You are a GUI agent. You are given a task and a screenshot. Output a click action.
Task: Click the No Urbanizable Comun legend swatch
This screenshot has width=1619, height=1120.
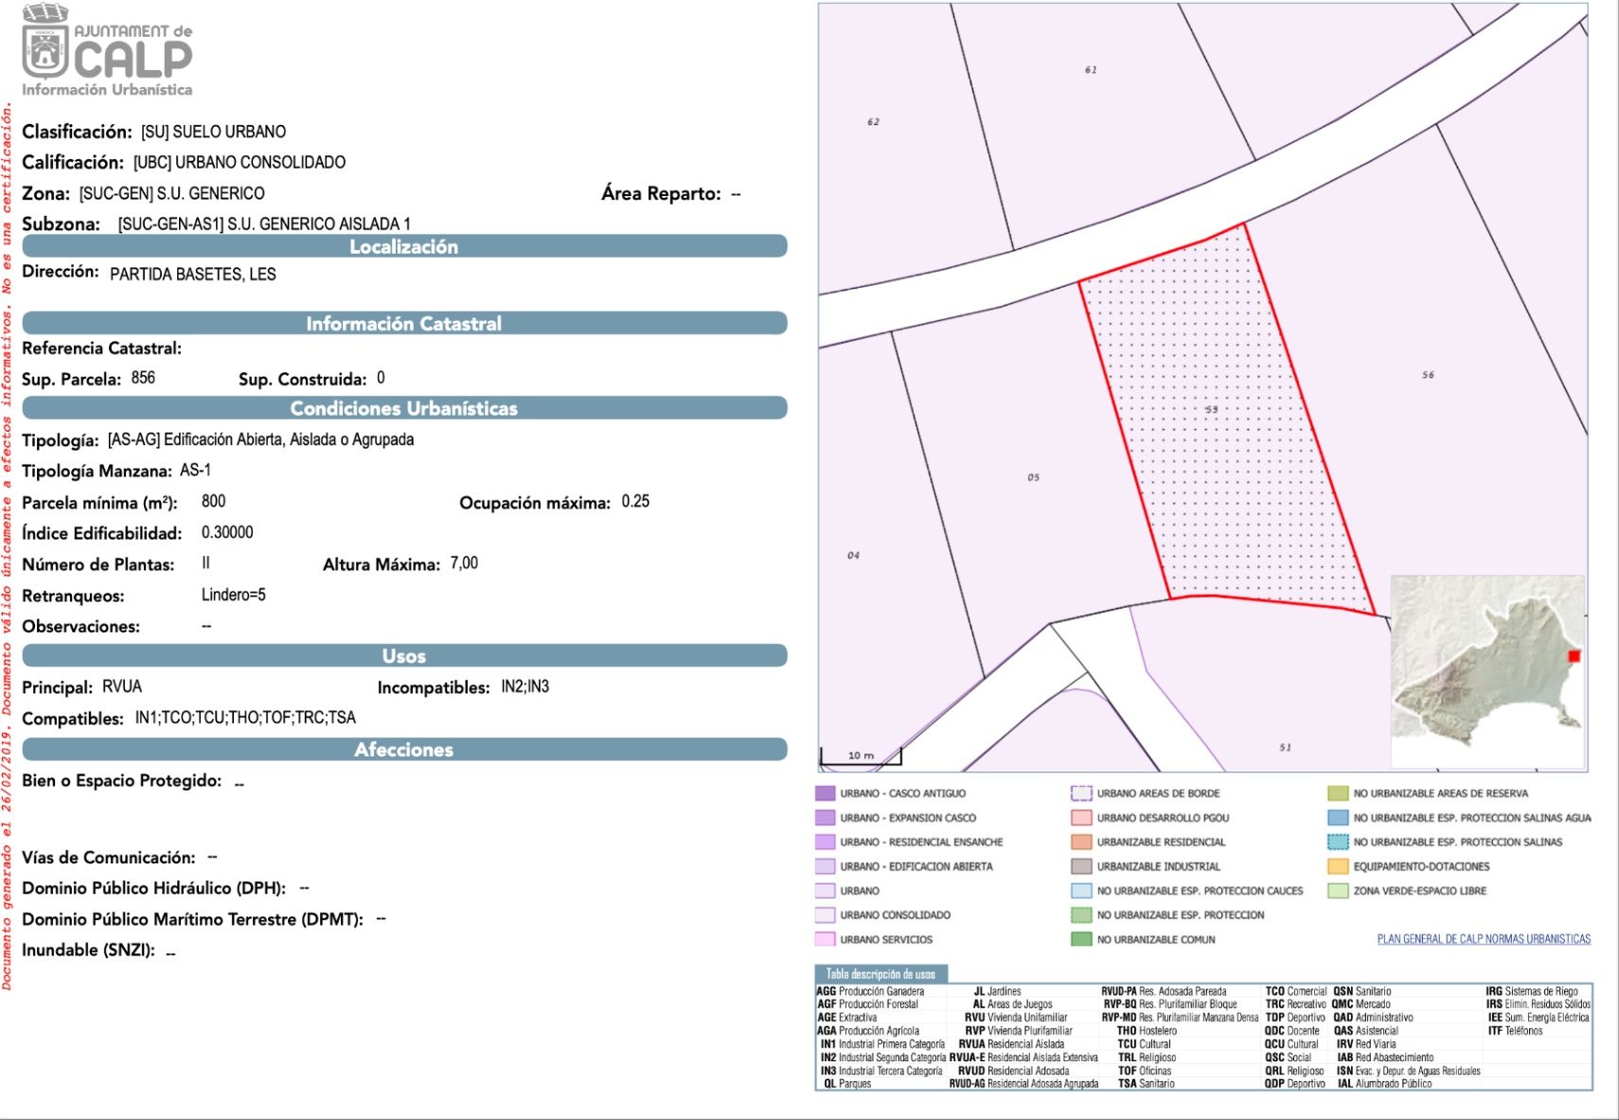pyautogui.click(x=1081, y=939)
